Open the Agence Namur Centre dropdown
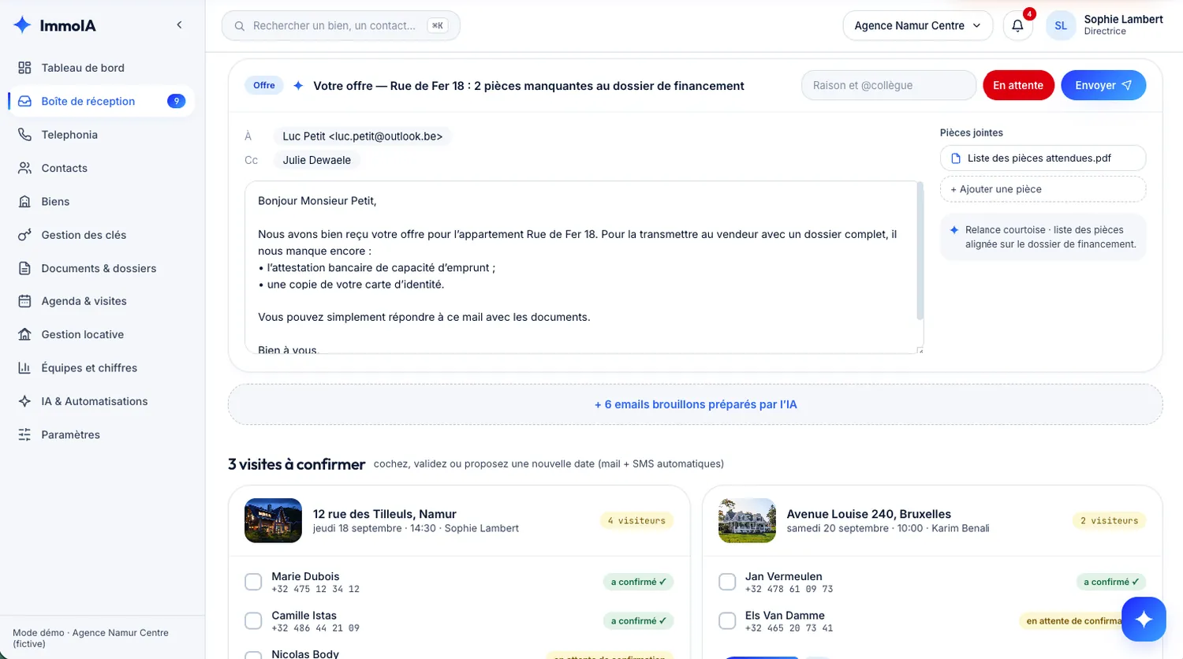Viewport: 1183px width, 659px height. [918, 25]
